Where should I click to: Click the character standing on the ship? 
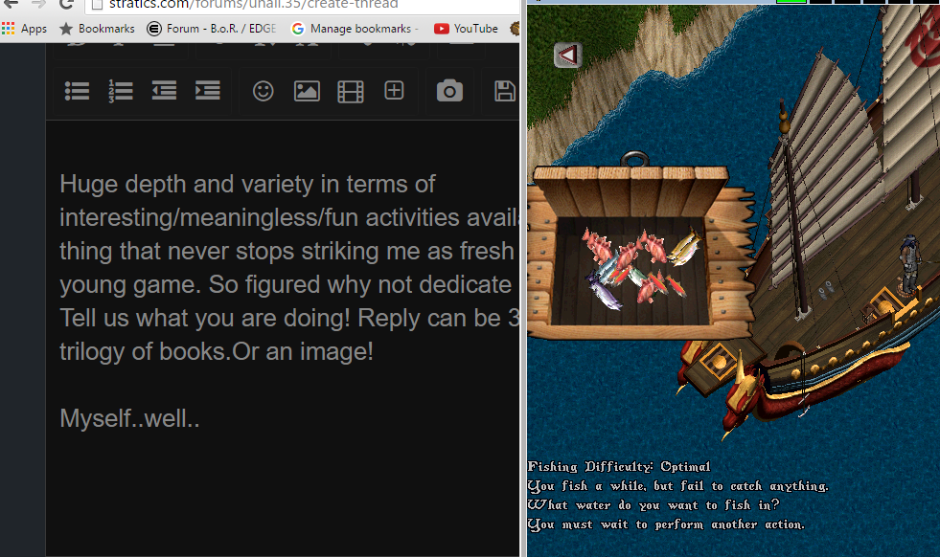[x=910, y=261]
